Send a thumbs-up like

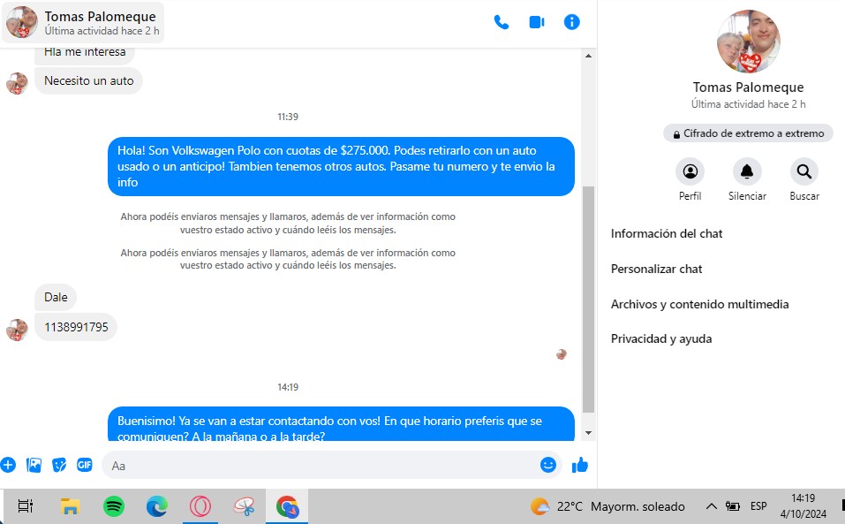coord(580,465)
